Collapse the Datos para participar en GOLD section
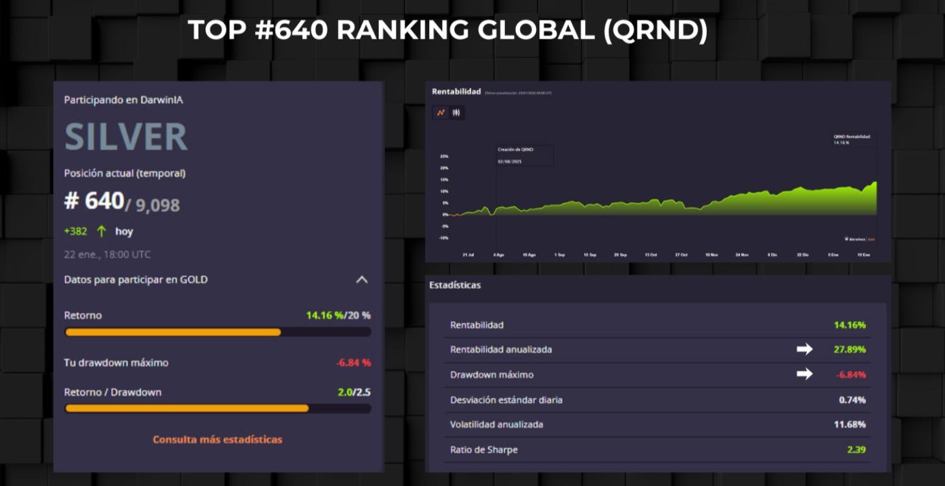Screen dimensions: 945x486 362,280
